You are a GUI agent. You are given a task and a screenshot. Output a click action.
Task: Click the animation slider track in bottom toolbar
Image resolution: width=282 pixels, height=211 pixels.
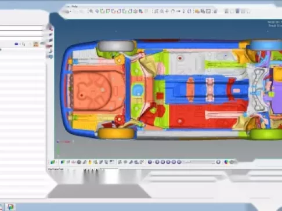coord(199,162)
